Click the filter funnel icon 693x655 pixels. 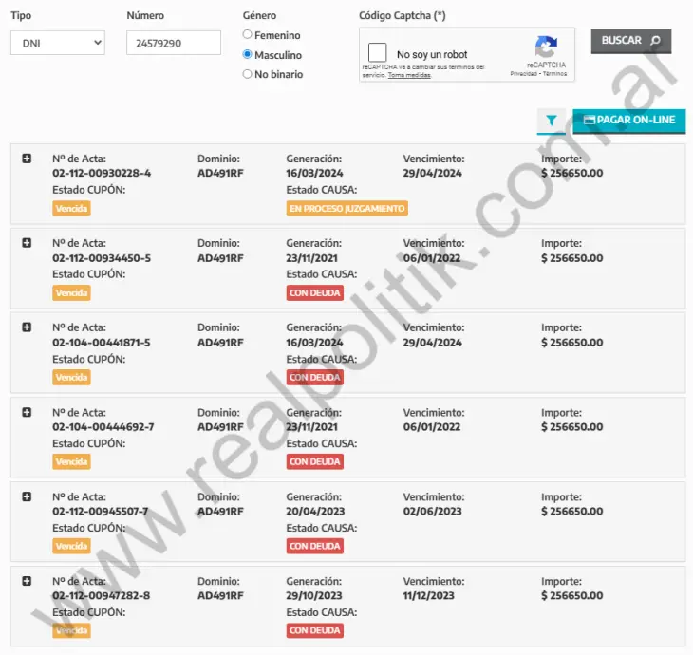click(552, 121)
